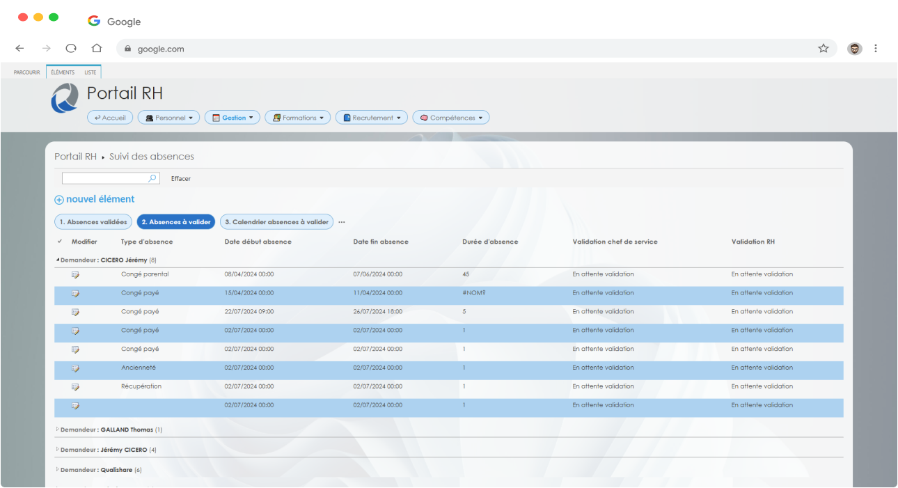Screen dimensions: 898x488
Task: Click the #NOM? duration cell
Action: (x=474, y=293)
